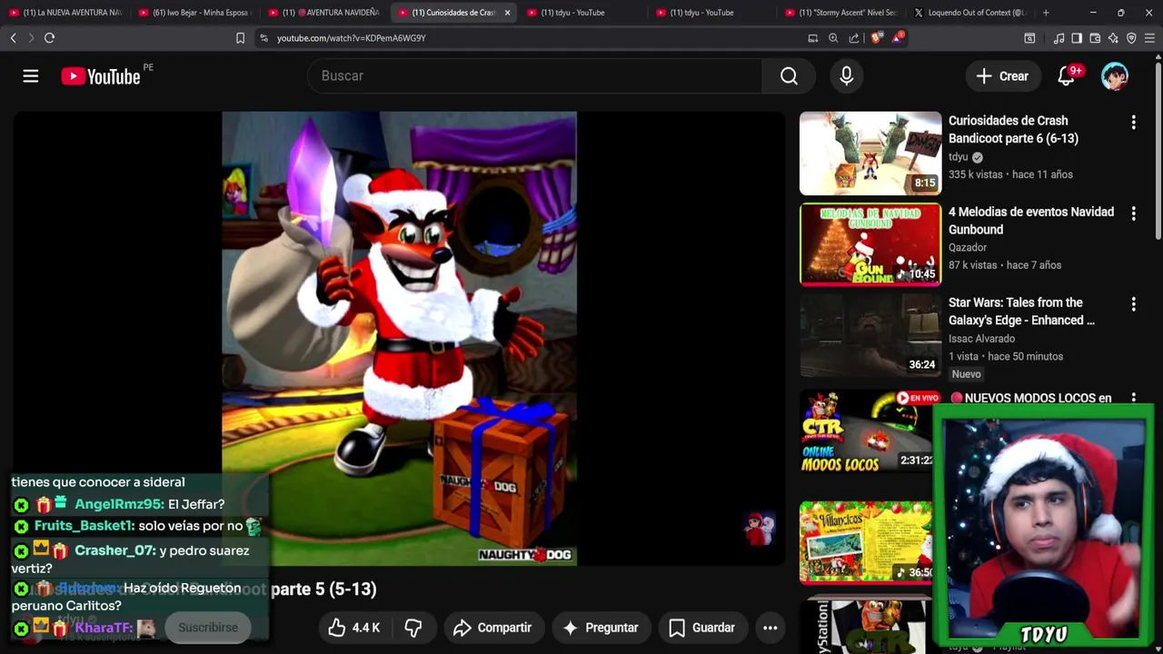This screenshot has width=1163, height=654.
Task: Like the video with thumbs up
Action: click(x=353, y=628)
